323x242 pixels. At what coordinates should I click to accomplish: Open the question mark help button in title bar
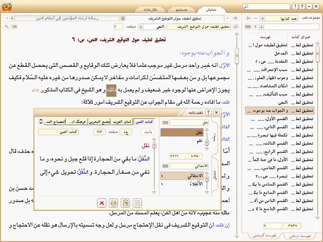click(302, 6)
